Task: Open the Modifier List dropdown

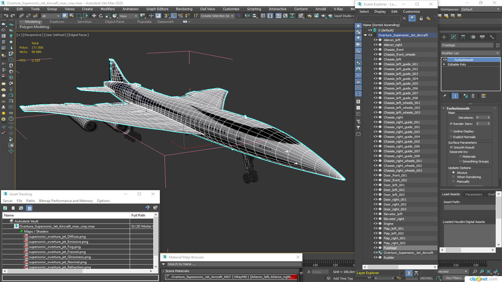Action: pyautogui.click(x=470, y=53)
